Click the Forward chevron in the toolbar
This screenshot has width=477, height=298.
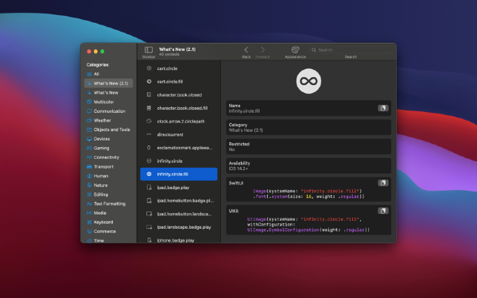(263, 50)
